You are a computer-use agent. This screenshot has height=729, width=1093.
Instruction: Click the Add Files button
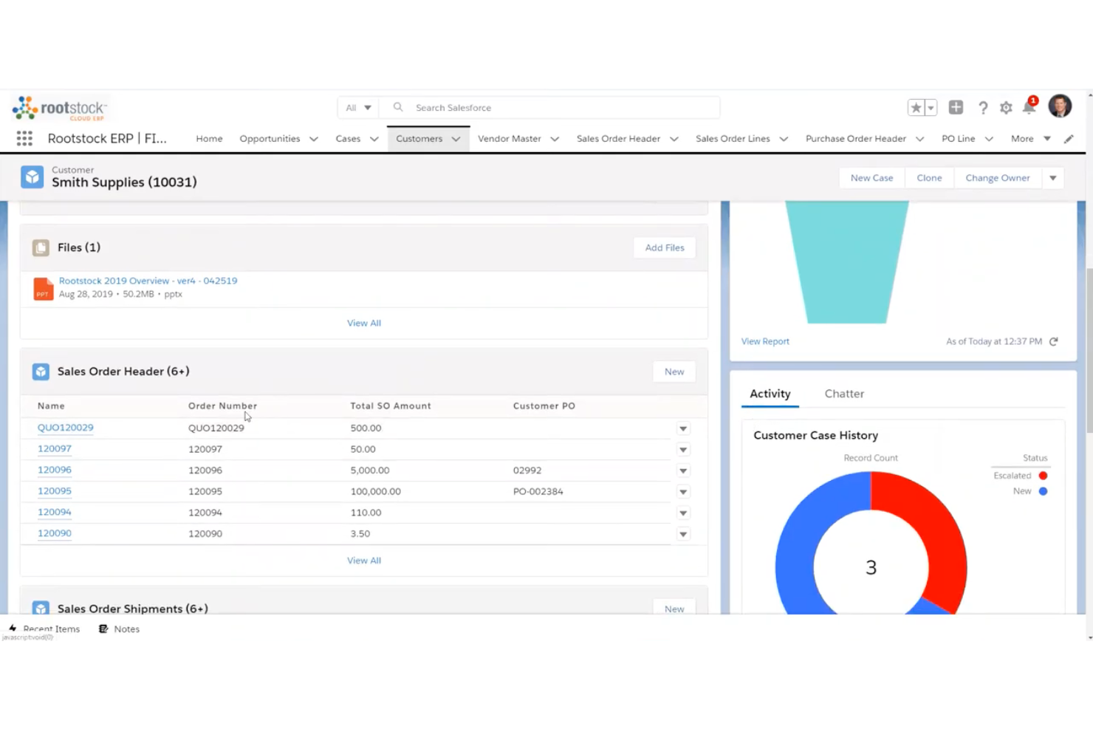coord(665,247)
